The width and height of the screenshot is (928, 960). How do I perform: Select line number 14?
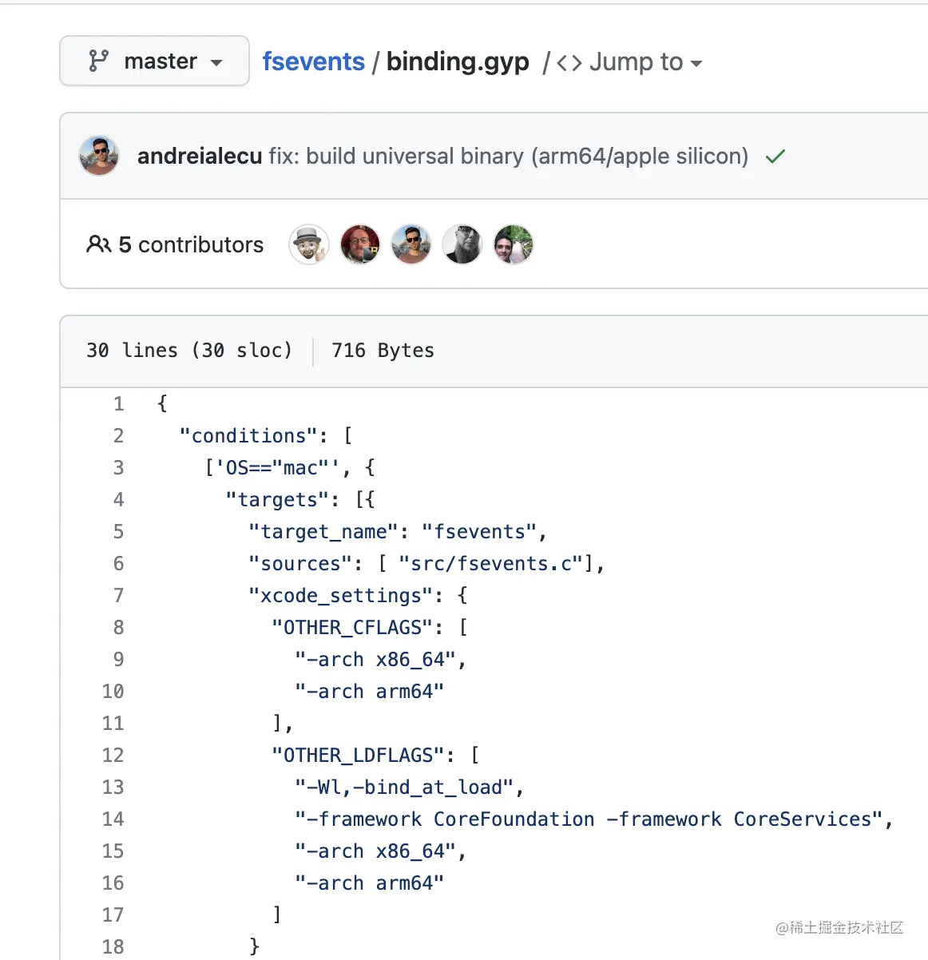click(113, 819)
